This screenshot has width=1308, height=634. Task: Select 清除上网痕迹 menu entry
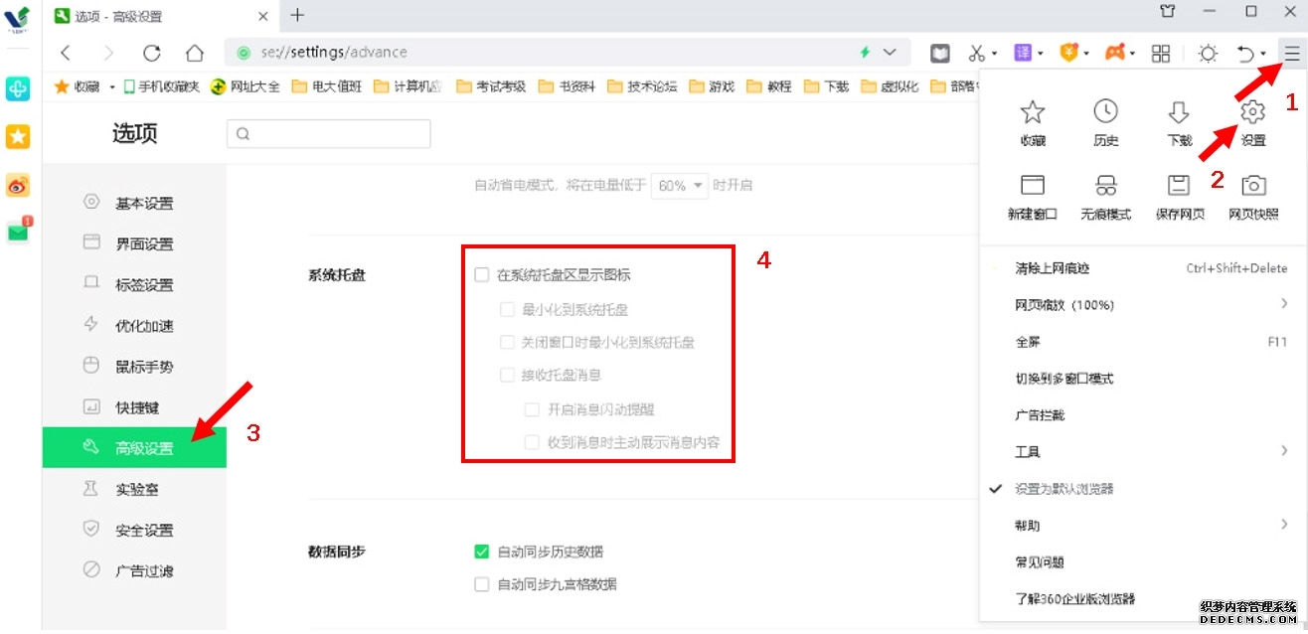pyautogui.click(x=1052, y=268)
